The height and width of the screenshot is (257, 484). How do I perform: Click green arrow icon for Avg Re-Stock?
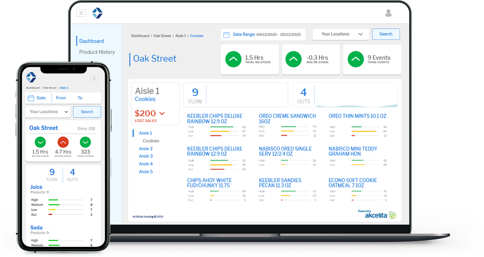[x=293, y=59]
